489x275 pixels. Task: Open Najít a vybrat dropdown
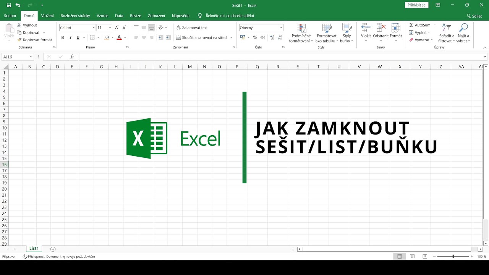(463, 33)
